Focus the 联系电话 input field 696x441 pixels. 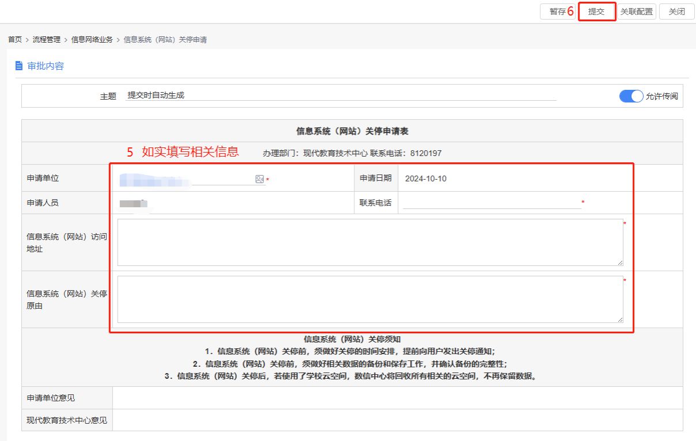click(491, 203)
